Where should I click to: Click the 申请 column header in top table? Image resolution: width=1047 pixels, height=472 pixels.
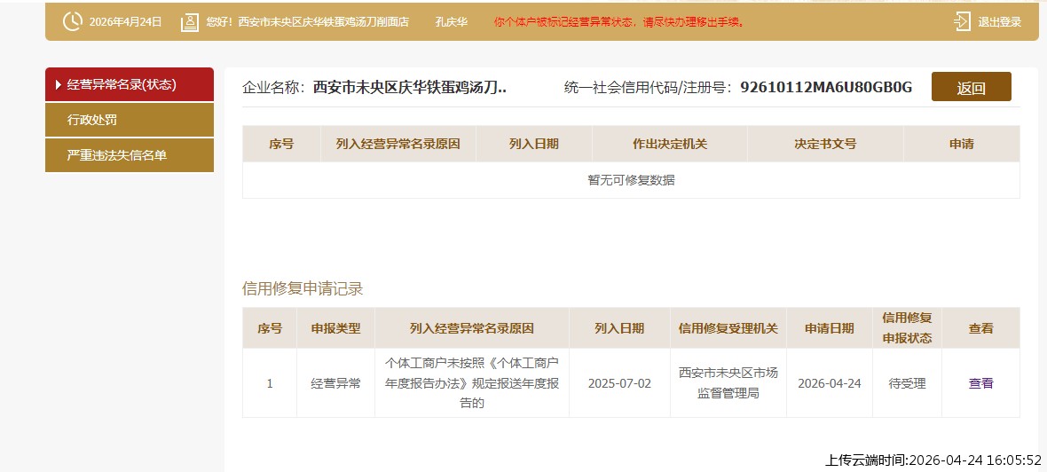point(961,144)
